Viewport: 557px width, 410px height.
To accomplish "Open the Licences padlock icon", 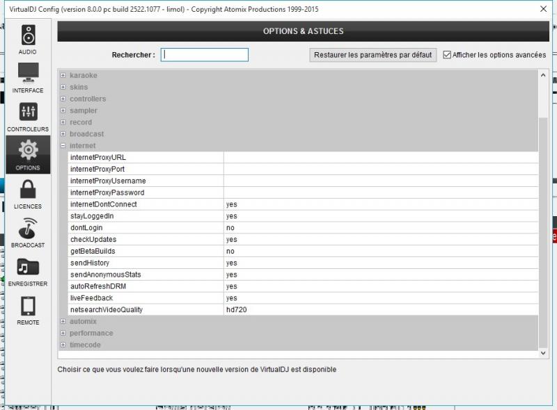I will [x=28, y=189].
